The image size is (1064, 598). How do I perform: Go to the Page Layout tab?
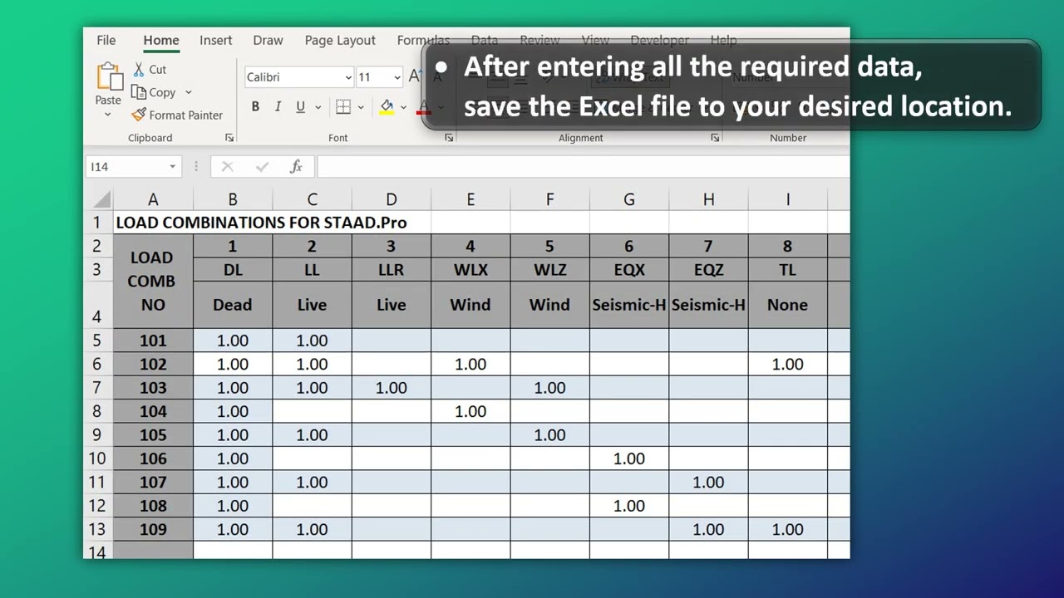pyautogui.click(x=340, y=40)
